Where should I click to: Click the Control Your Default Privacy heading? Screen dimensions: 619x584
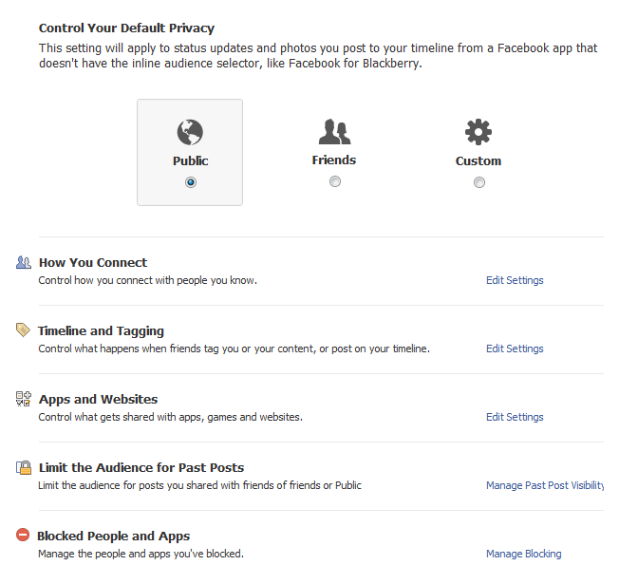coord(126,28)
